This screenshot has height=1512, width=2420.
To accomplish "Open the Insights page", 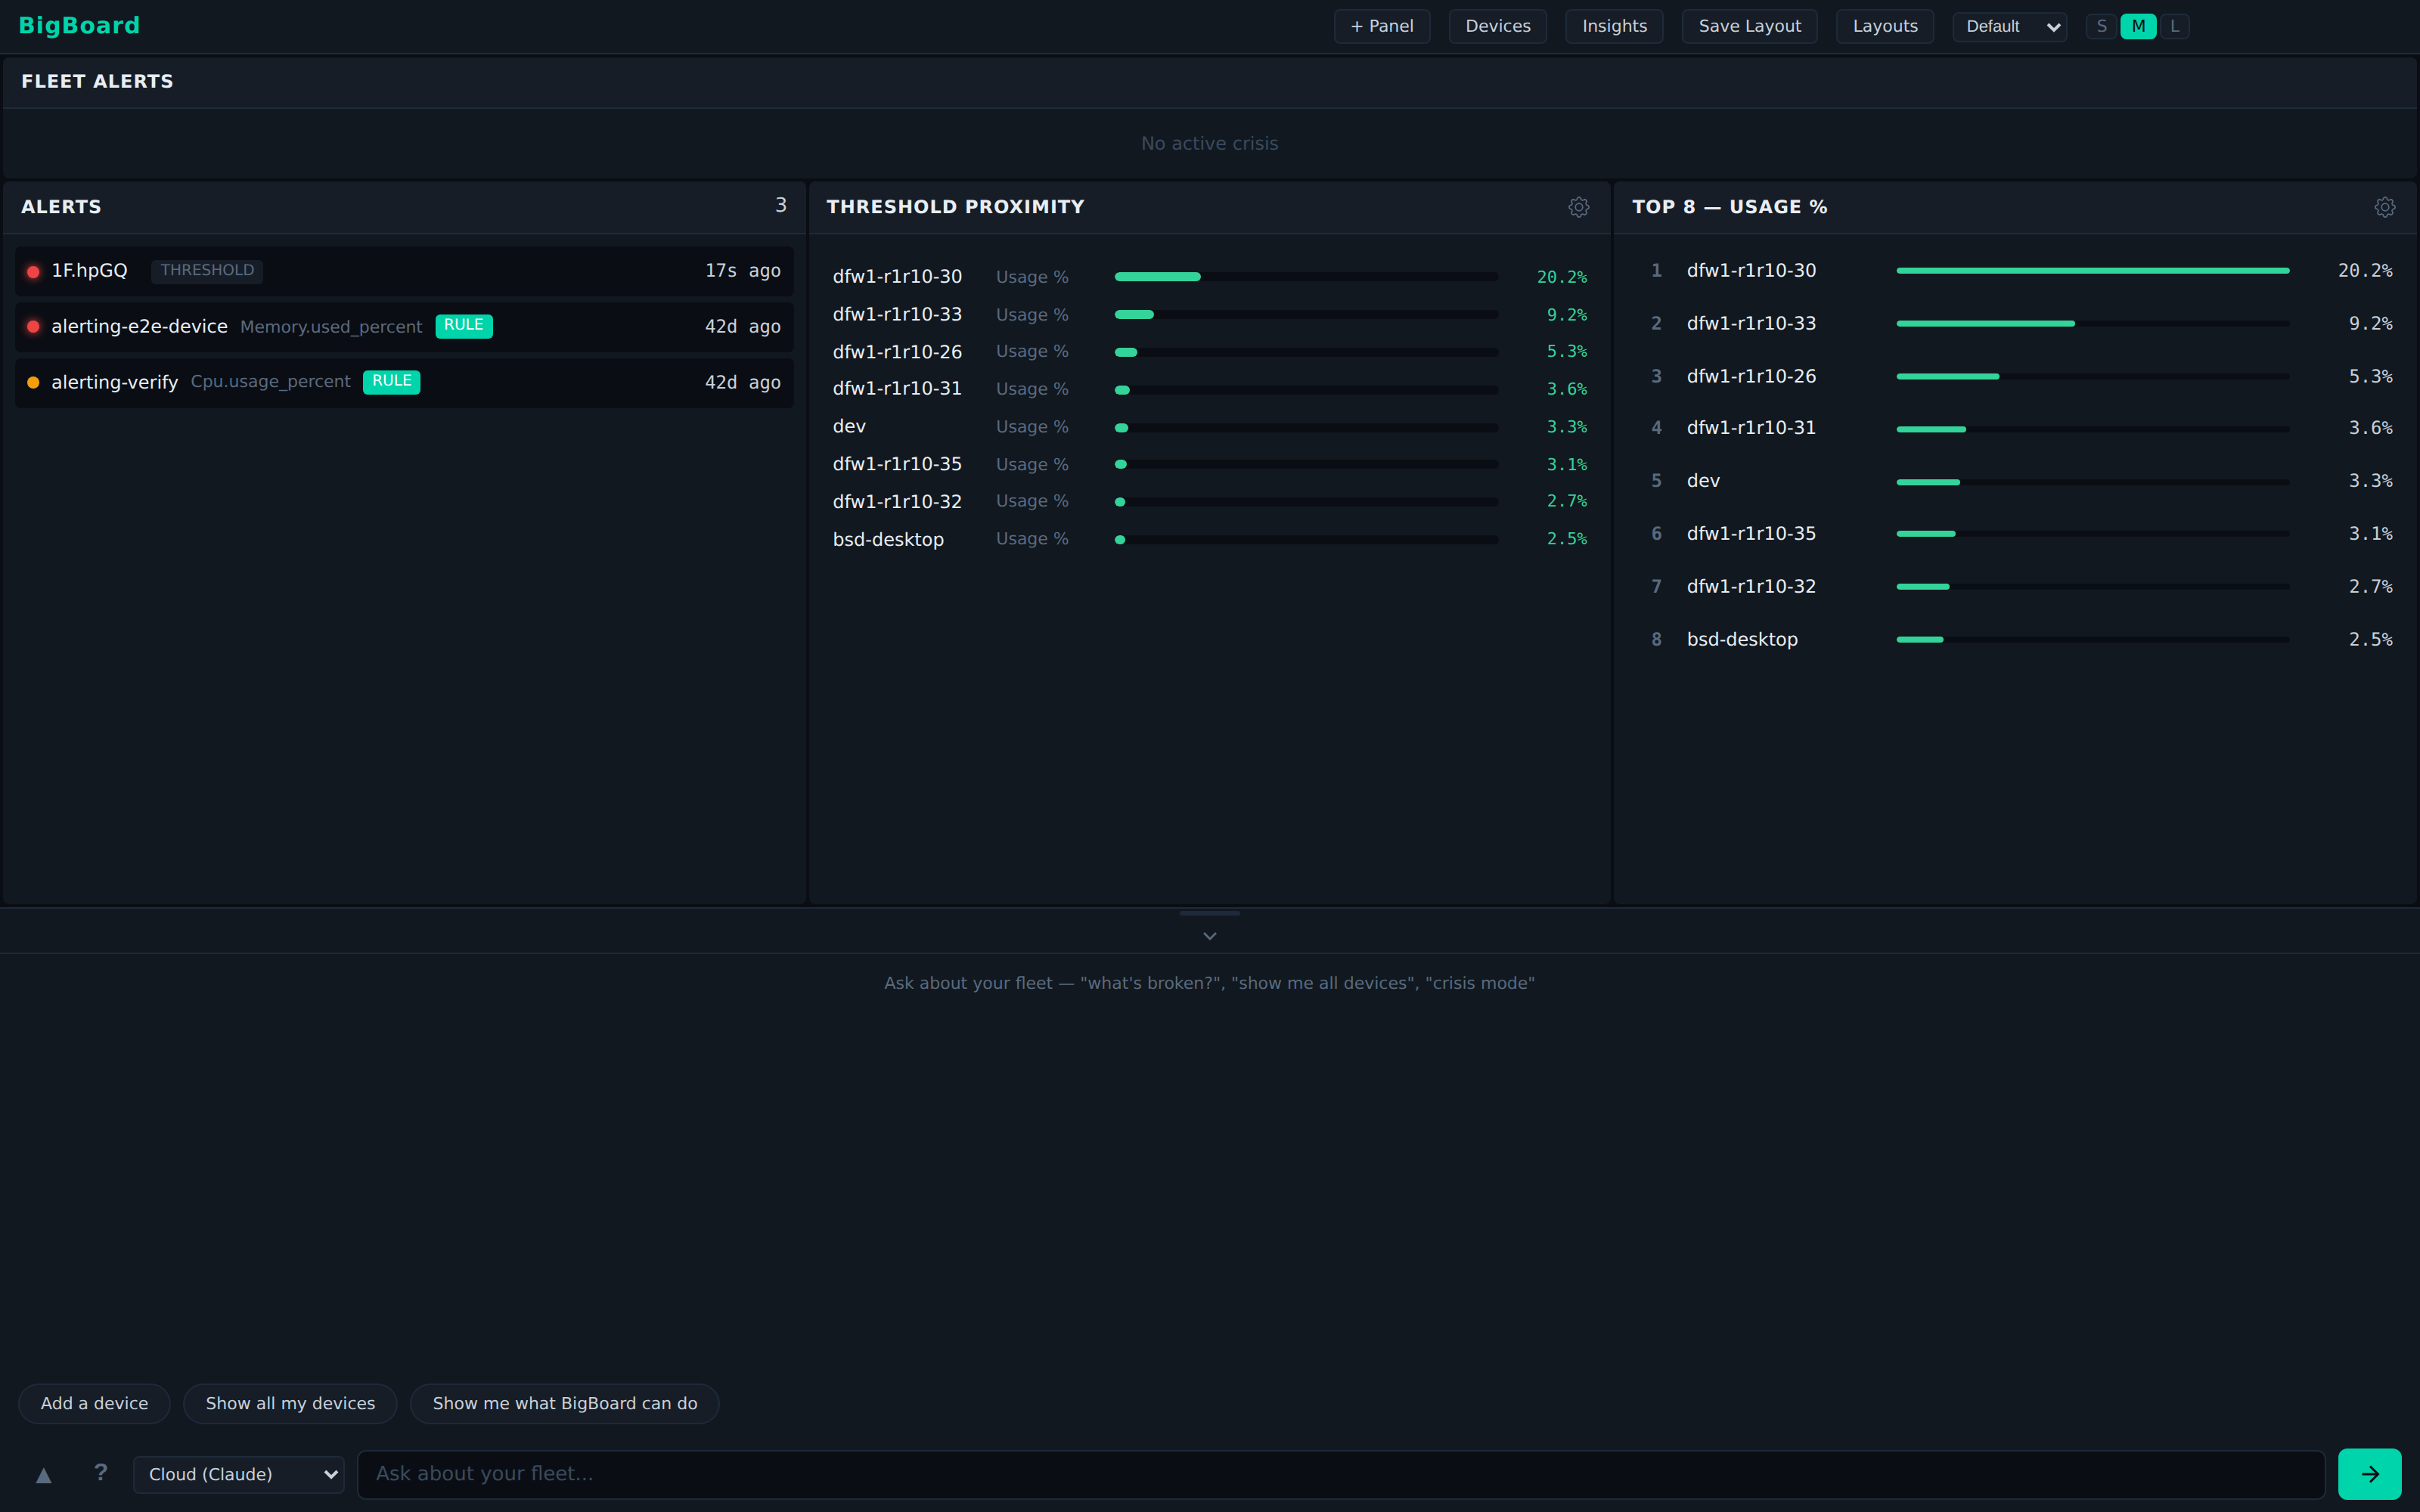I will [1614, 26].
